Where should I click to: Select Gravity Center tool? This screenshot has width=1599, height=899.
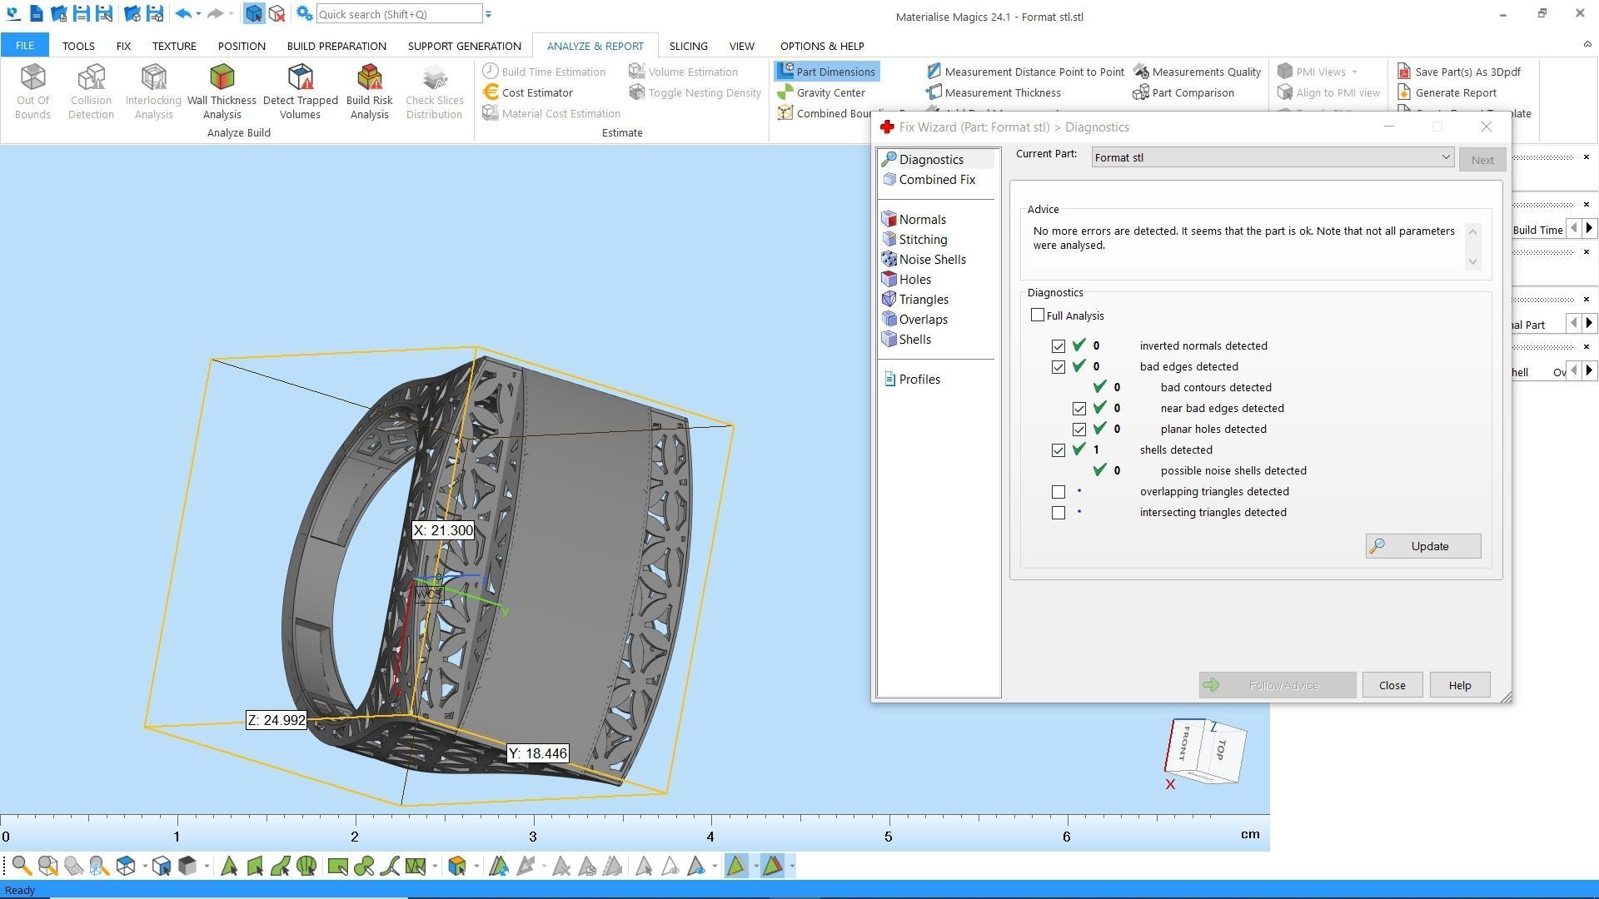tap(821, 92)
